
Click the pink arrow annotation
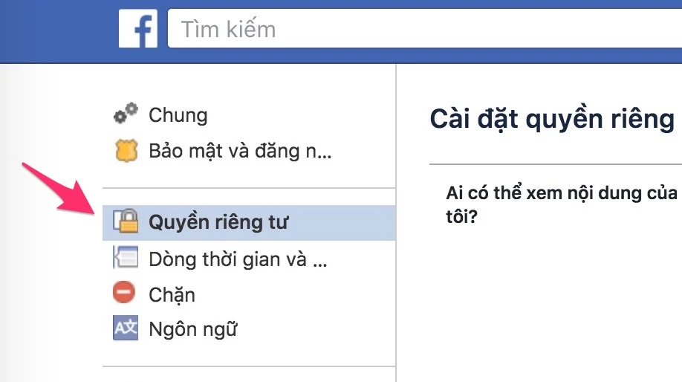pyautogui.click(x=61, y=189)
